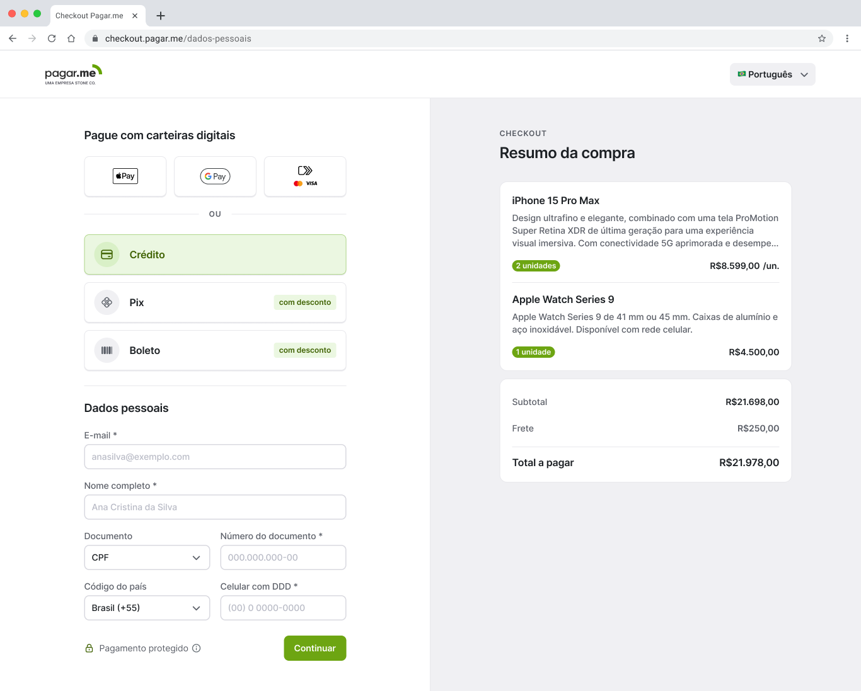Click the Boleto barcode icon
Image resolution: width=861 pixels, height=691 pixels.
[x=107, y=350]
